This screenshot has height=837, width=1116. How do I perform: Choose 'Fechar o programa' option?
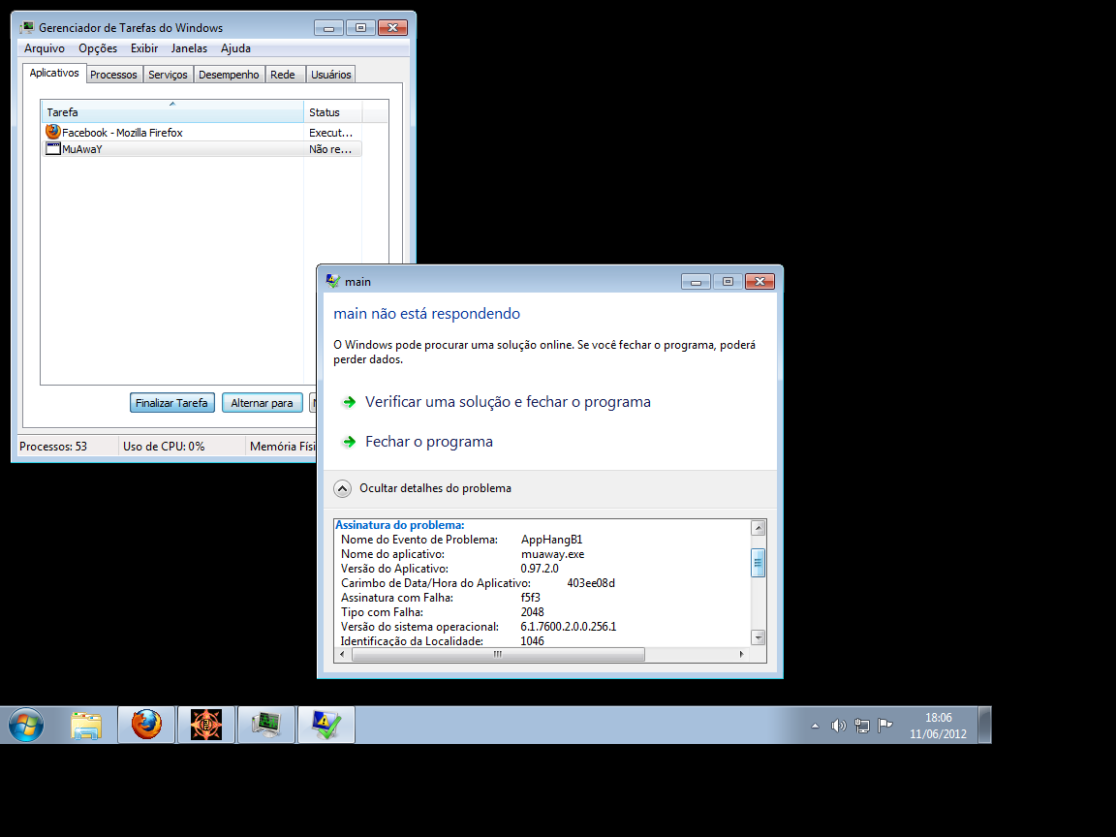tap(428, 442)
